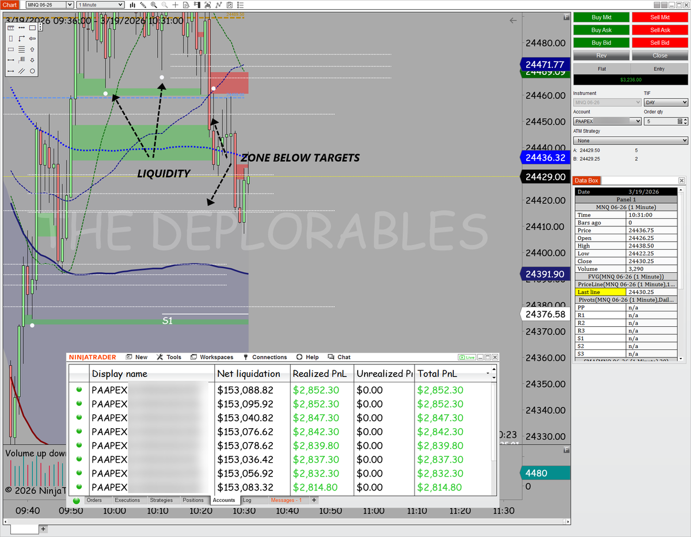The height and width of the screenshot is (537, 691).
Task: Open the Tools menu
Action: [169, 357]
